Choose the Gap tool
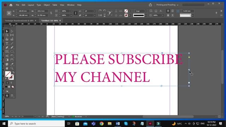This screenshot has width=226, height=127. [x=12, y=35]
